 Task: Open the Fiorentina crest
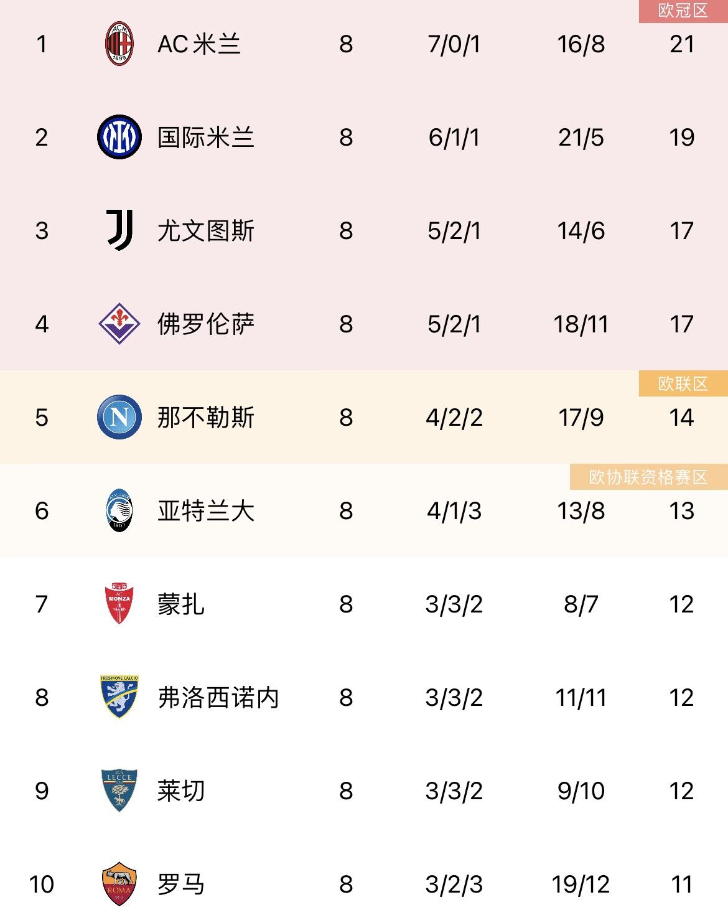tap(119, 324)
